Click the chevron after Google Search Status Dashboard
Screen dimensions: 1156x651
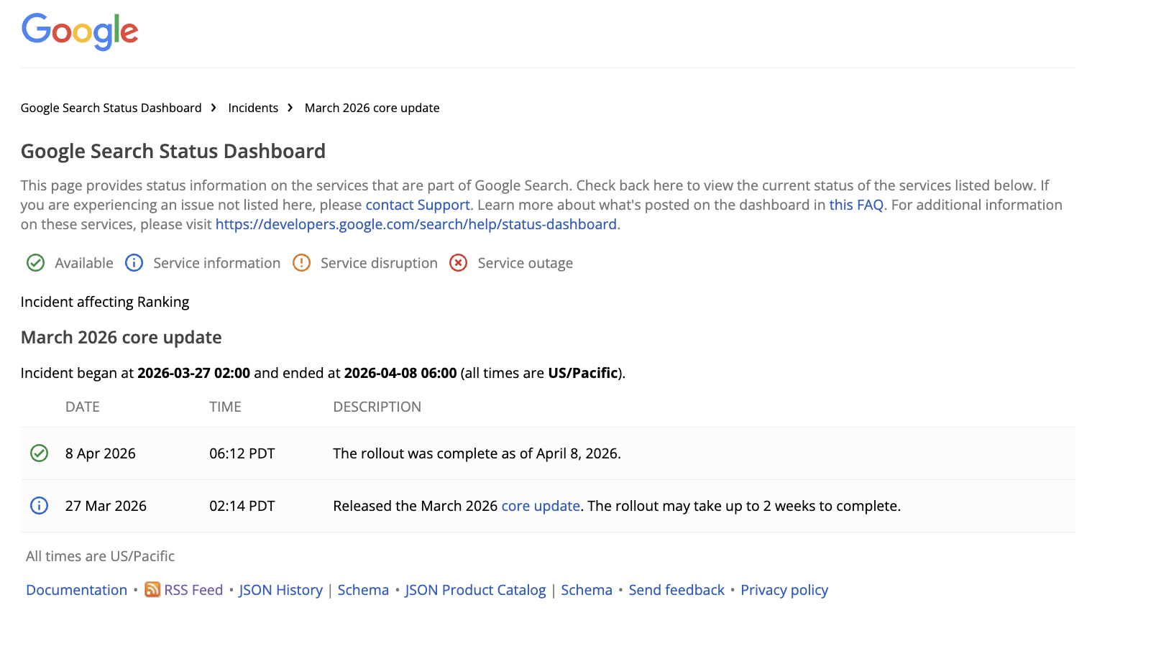(214, 107)
